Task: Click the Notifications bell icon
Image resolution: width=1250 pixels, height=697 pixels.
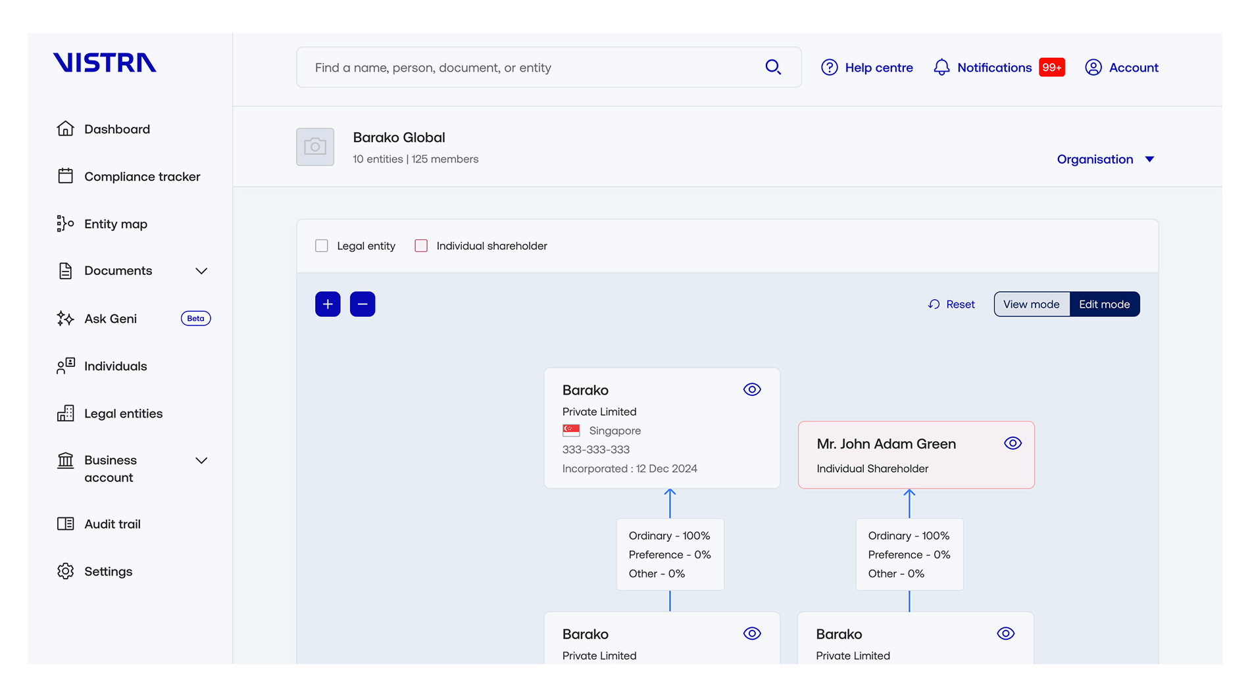Action: [x=941, y=67]
